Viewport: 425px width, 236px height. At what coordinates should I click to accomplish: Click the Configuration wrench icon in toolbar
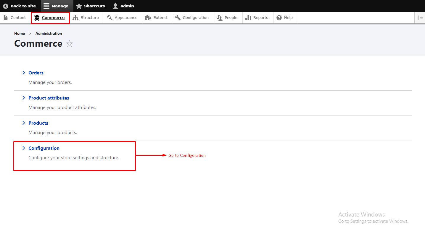[178, 18]
